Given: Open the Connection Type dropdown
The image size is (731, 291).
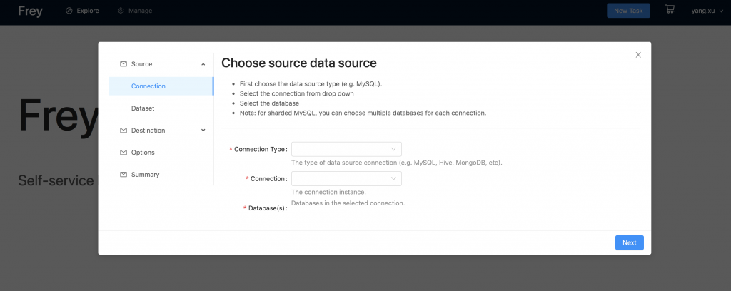Looking at the screenshot, I should [346, 150].
